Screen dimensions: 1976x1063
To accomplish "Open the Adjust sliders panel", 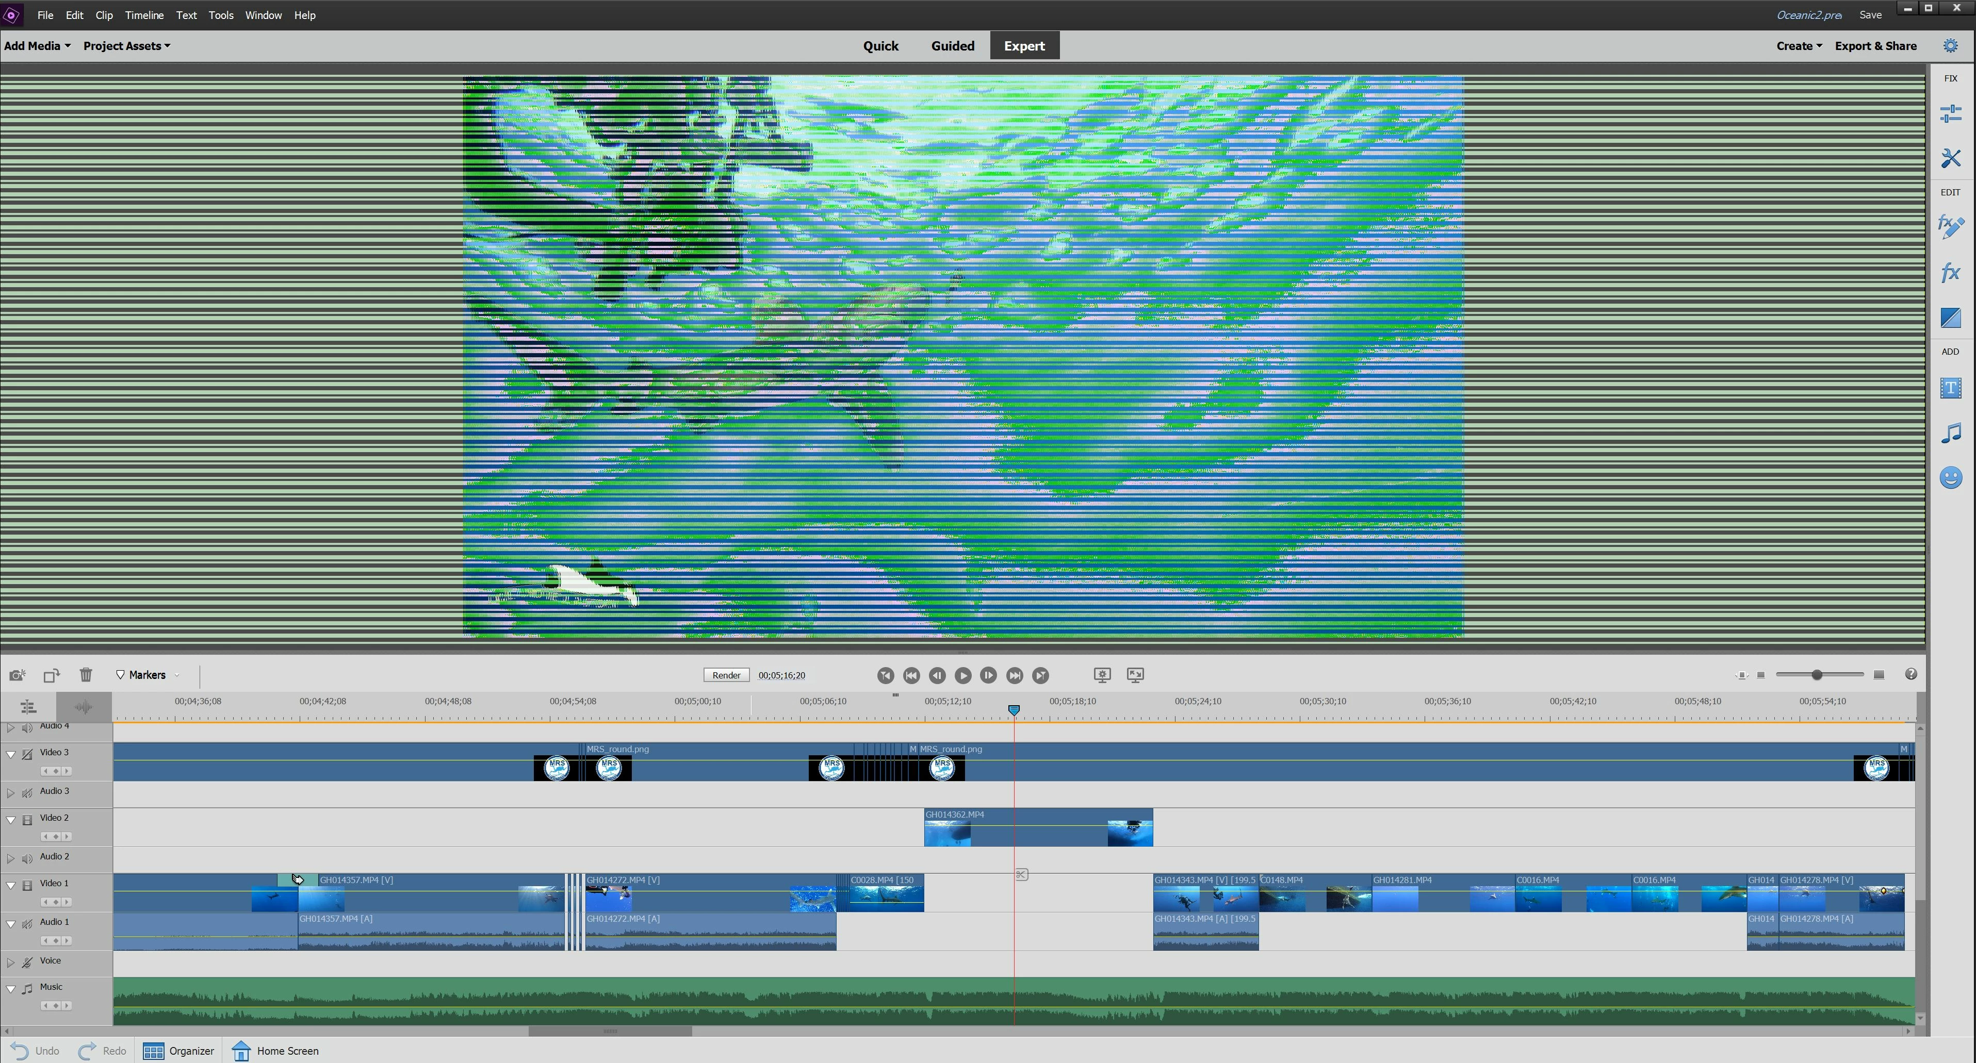I will pos(1950,113).
